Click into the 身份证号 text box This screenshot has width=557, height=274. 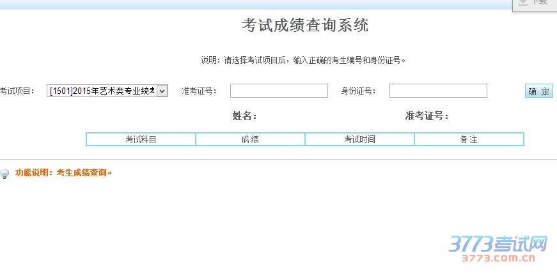pyautogui.click(x=438, y=91)
